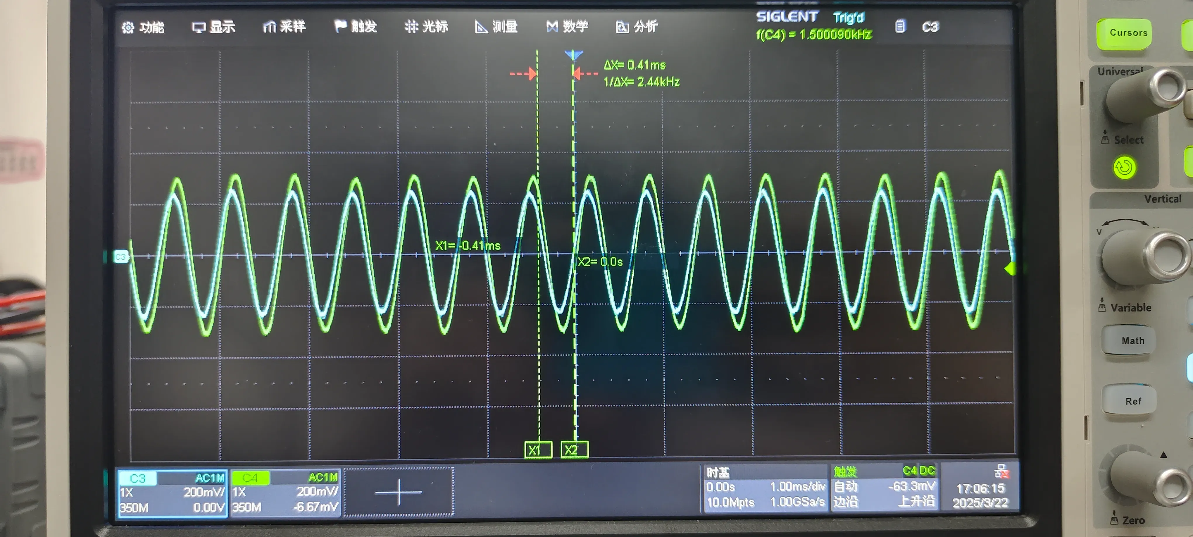The width and height of the screenshot is (1193, 537).
Task: Open the 时基 timebase settings box
Action: coord(765,487)
